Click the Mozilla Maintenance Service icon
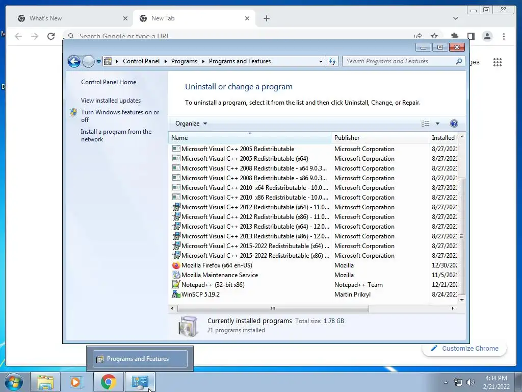This screenshot has height=392, width=522. pos(176,275)
